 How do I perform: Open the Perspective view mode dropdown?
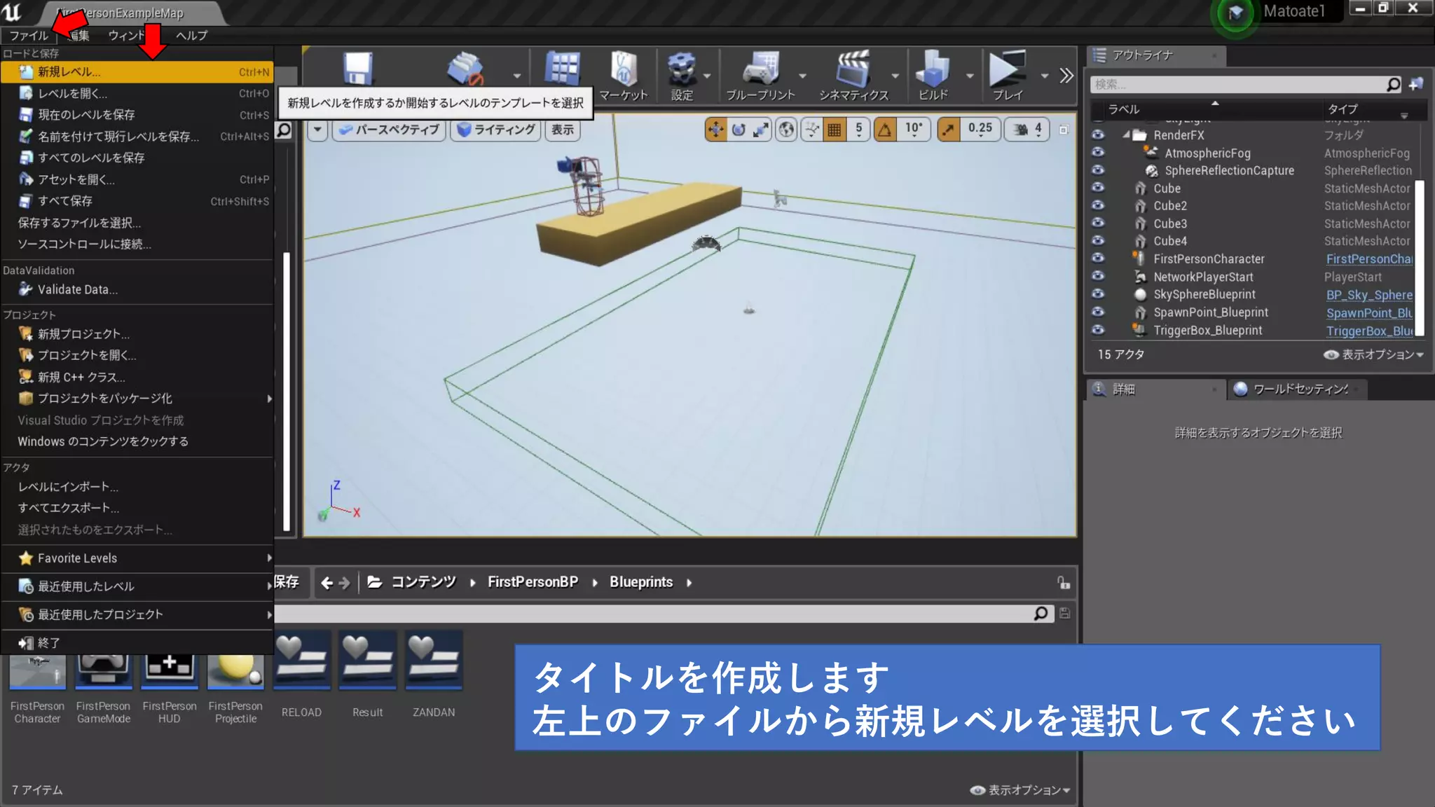coord(390,130)
